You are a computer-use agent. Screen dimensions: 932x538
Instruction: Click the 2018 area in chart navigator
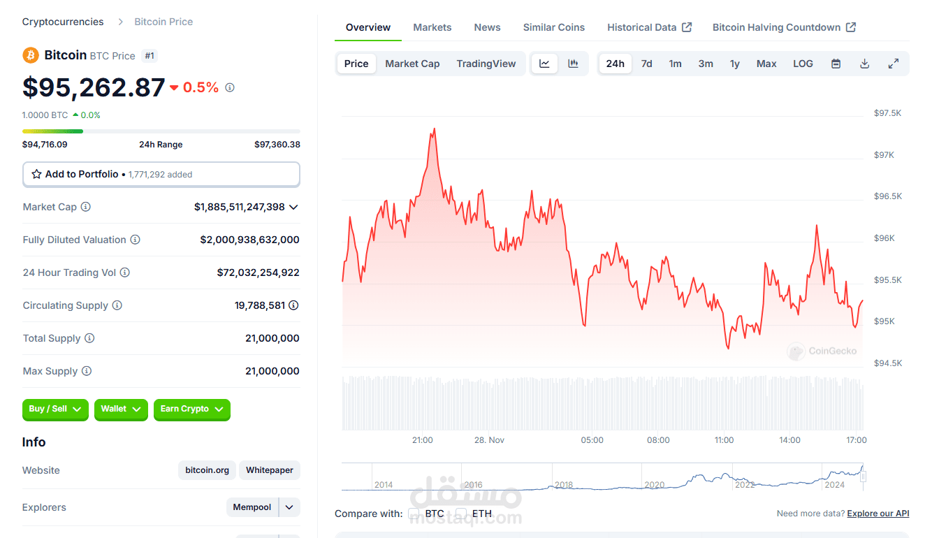[564, 484]
